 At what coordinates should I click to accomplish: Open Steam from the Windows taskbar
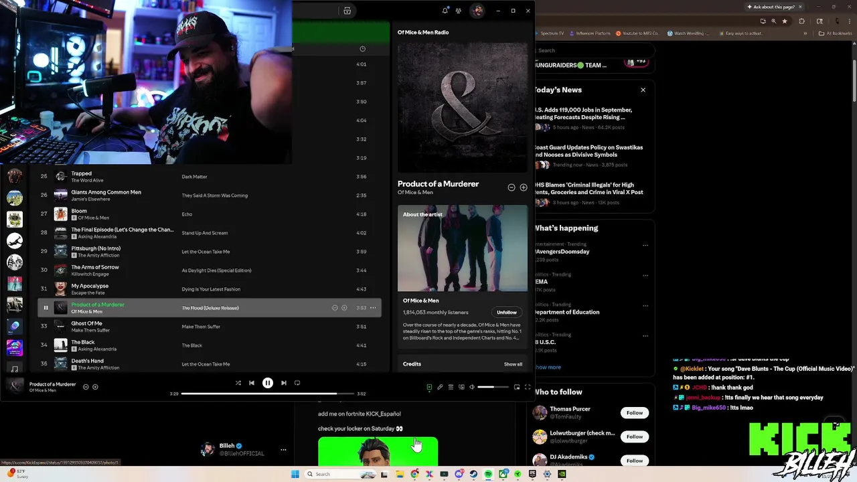coord(473,474)
